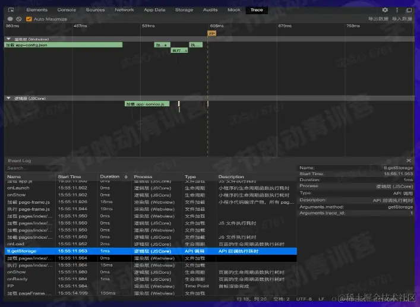Collapse the 逻辑层 (JSCore) section
Viewport: 420px width, 307px height.
coord(8,98)
